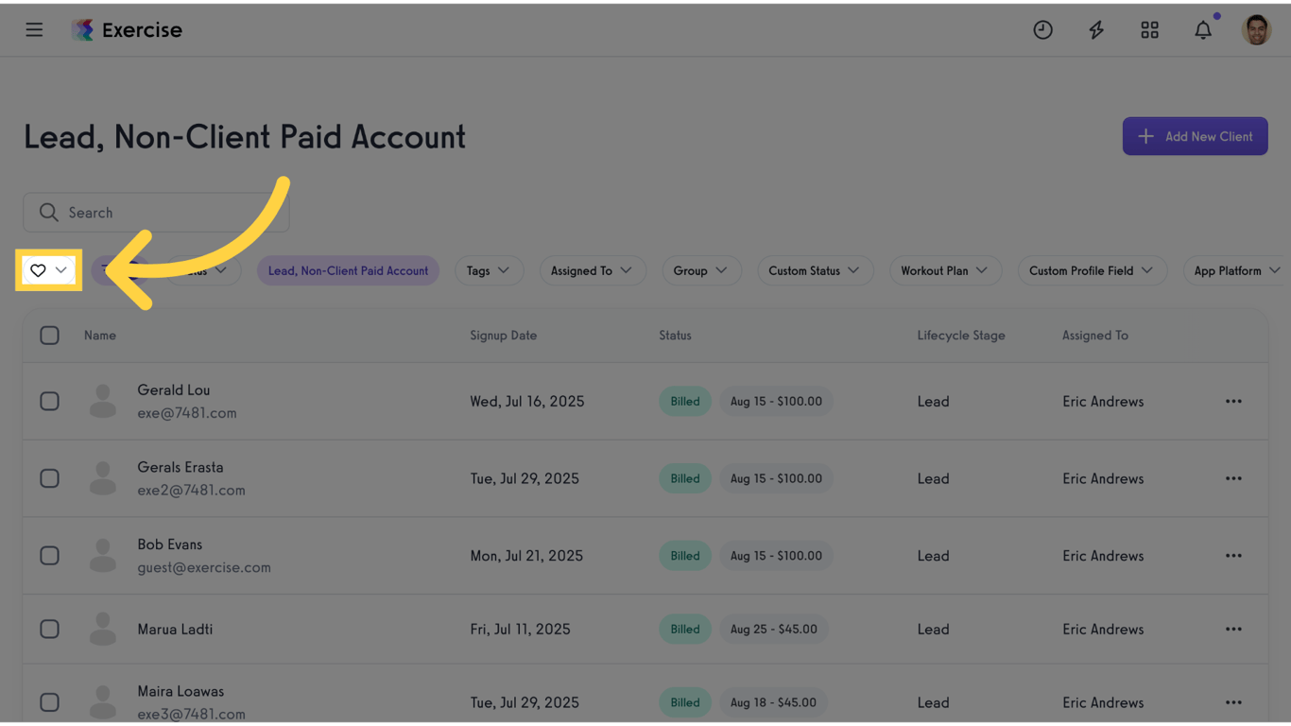The image size is (1291, 726).
Task: Open the Custom Profile Field dropdown
Action: tap(1091, 270)
